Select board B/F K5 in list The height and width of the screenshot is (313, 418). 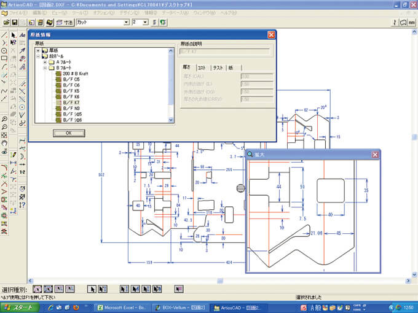click(71, 91)
